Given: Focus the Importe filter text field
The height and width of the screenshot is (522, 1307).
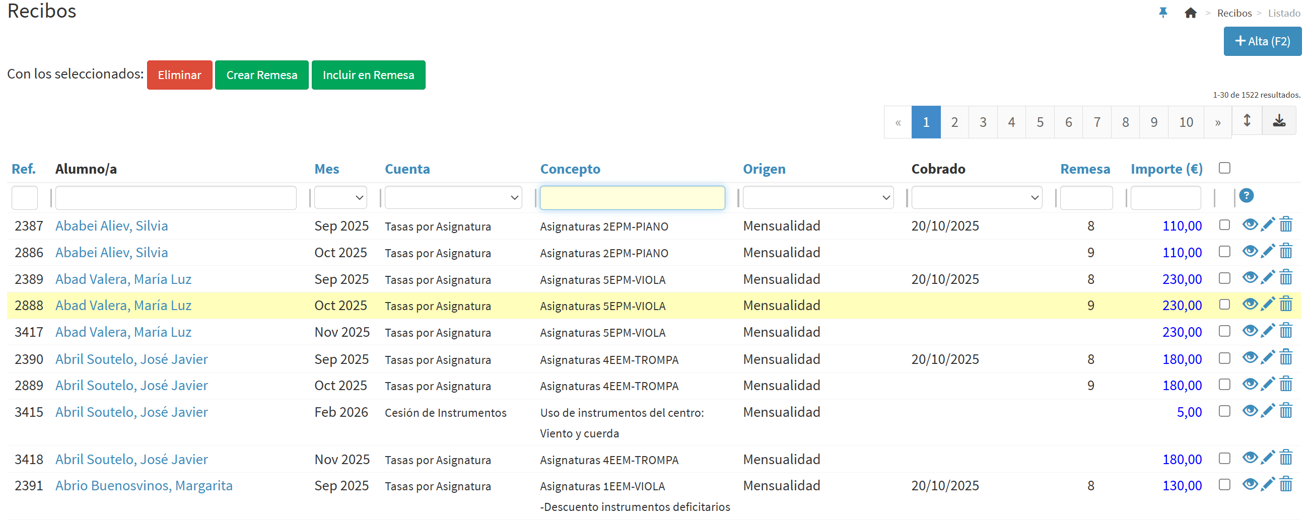Looking at the screenshot, I should coord(1165,198).
